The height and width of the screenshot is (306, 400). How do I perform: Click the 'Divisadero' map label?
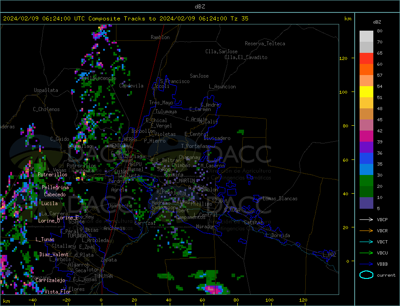click(x=217, y=138)
